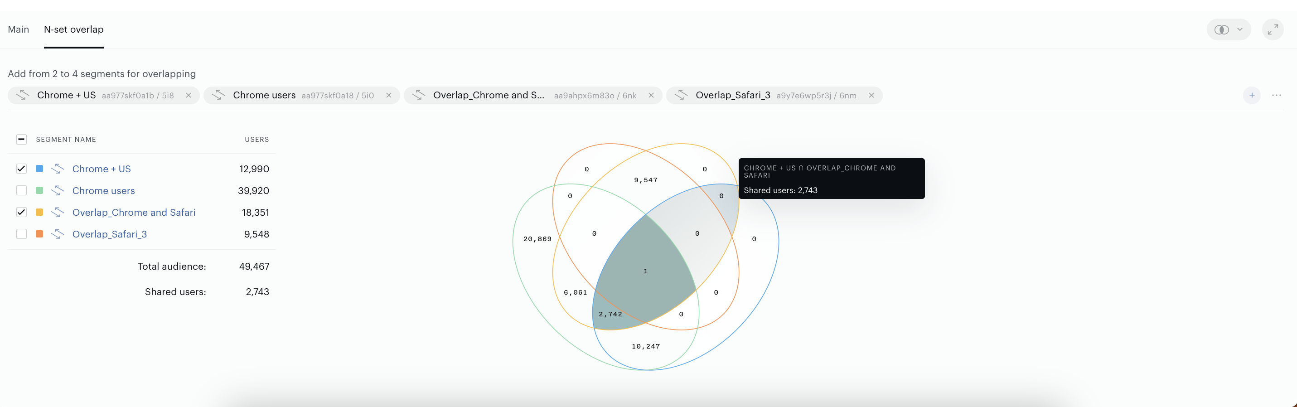Click blue swatch for Chrome + US
The height and width of the screenshot is (407, 1297).
[39, 169]
